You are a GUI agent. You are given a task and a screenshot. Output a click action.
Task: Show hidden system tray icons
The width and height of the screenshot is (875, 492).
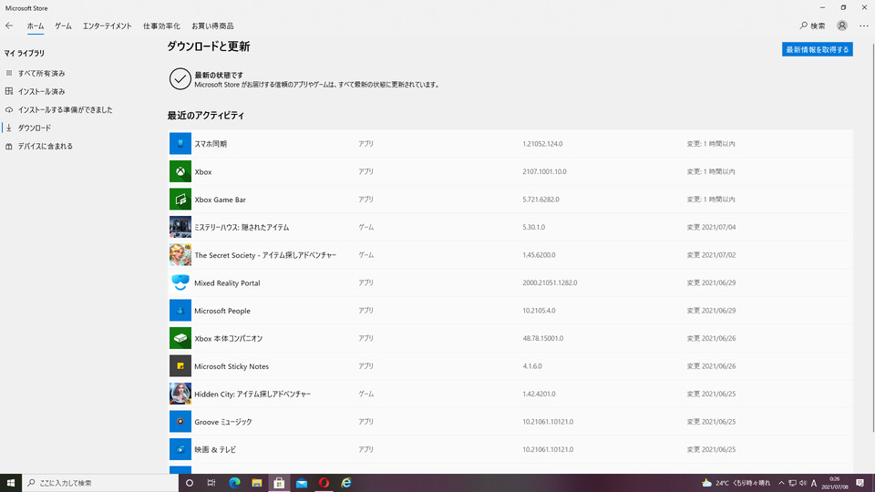[781, 483]
